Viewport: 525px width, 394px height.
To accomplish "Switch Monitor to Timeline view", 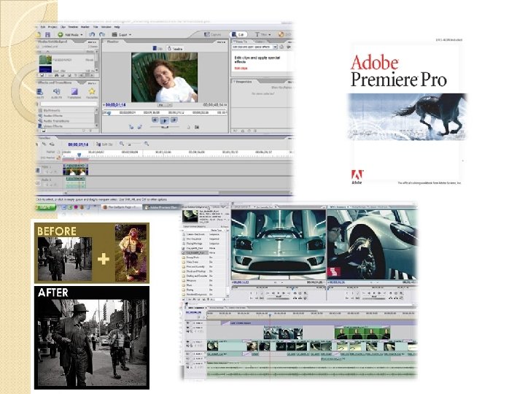I will [176, 49].
